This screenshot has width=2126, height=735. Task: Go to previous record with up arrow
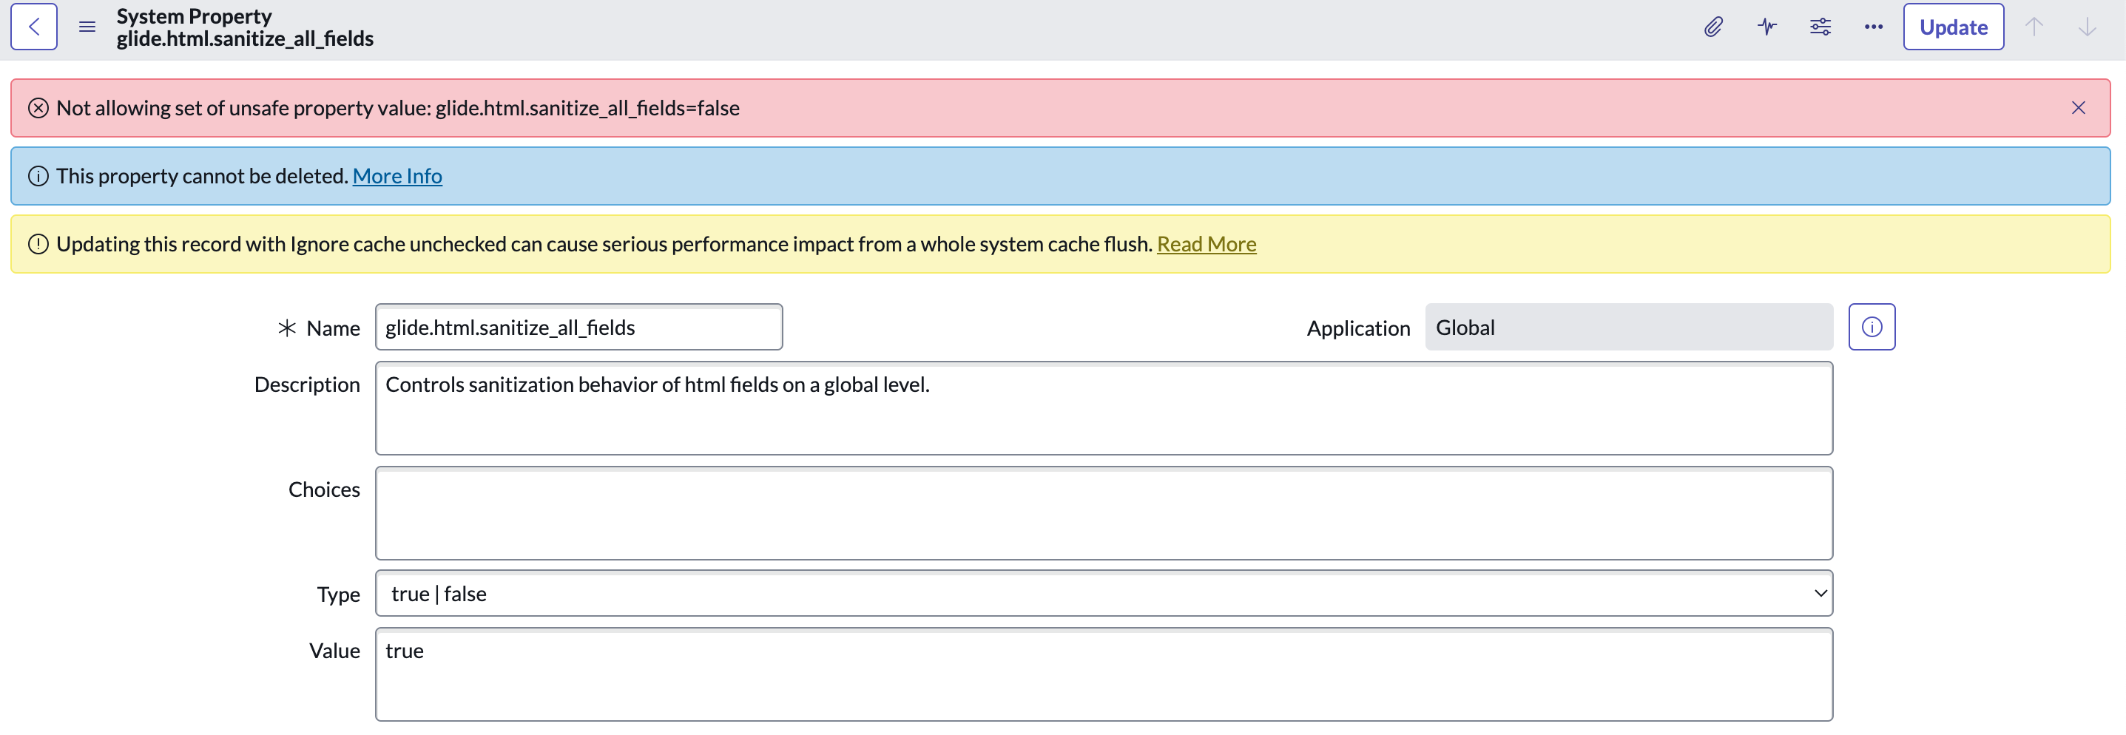coord(2034,27)
